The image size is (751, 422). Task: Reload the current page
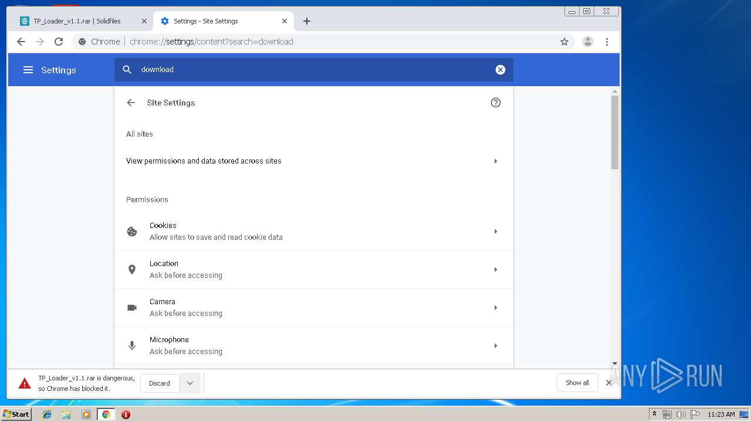pyautogui.click(x=59, y=42)
